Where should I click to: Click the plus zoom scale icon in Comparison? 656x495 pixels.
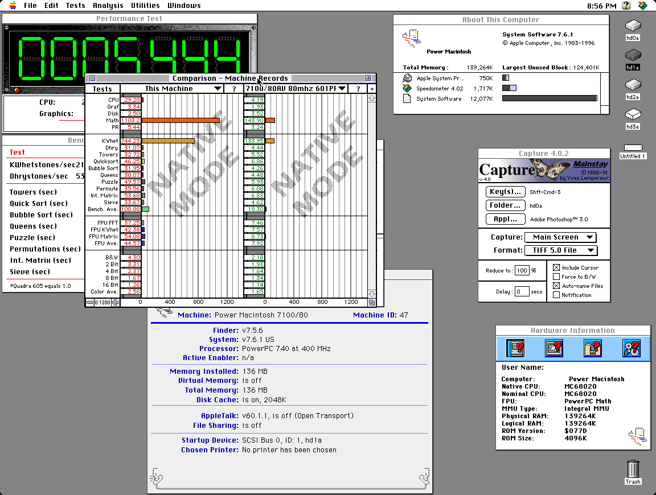[116, 303]
